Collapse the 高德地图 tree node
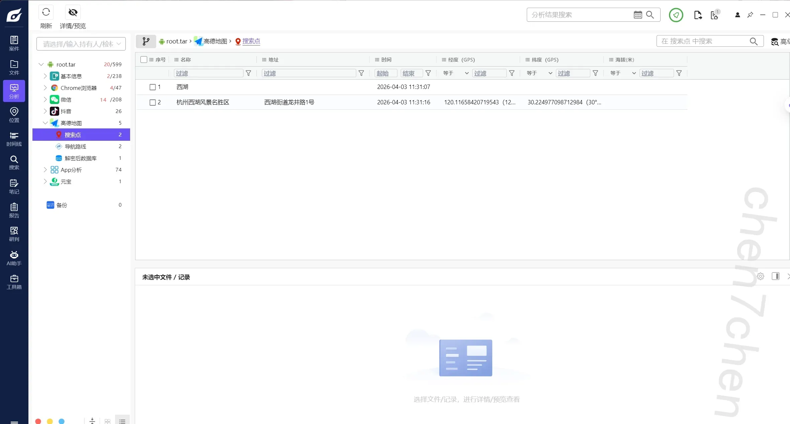790x424 pixels. point(45,123)
